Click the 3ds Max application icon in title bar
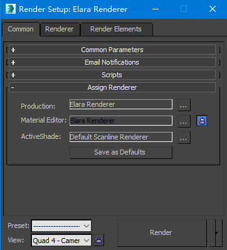The image size is (227, 250). pos(11,9)
